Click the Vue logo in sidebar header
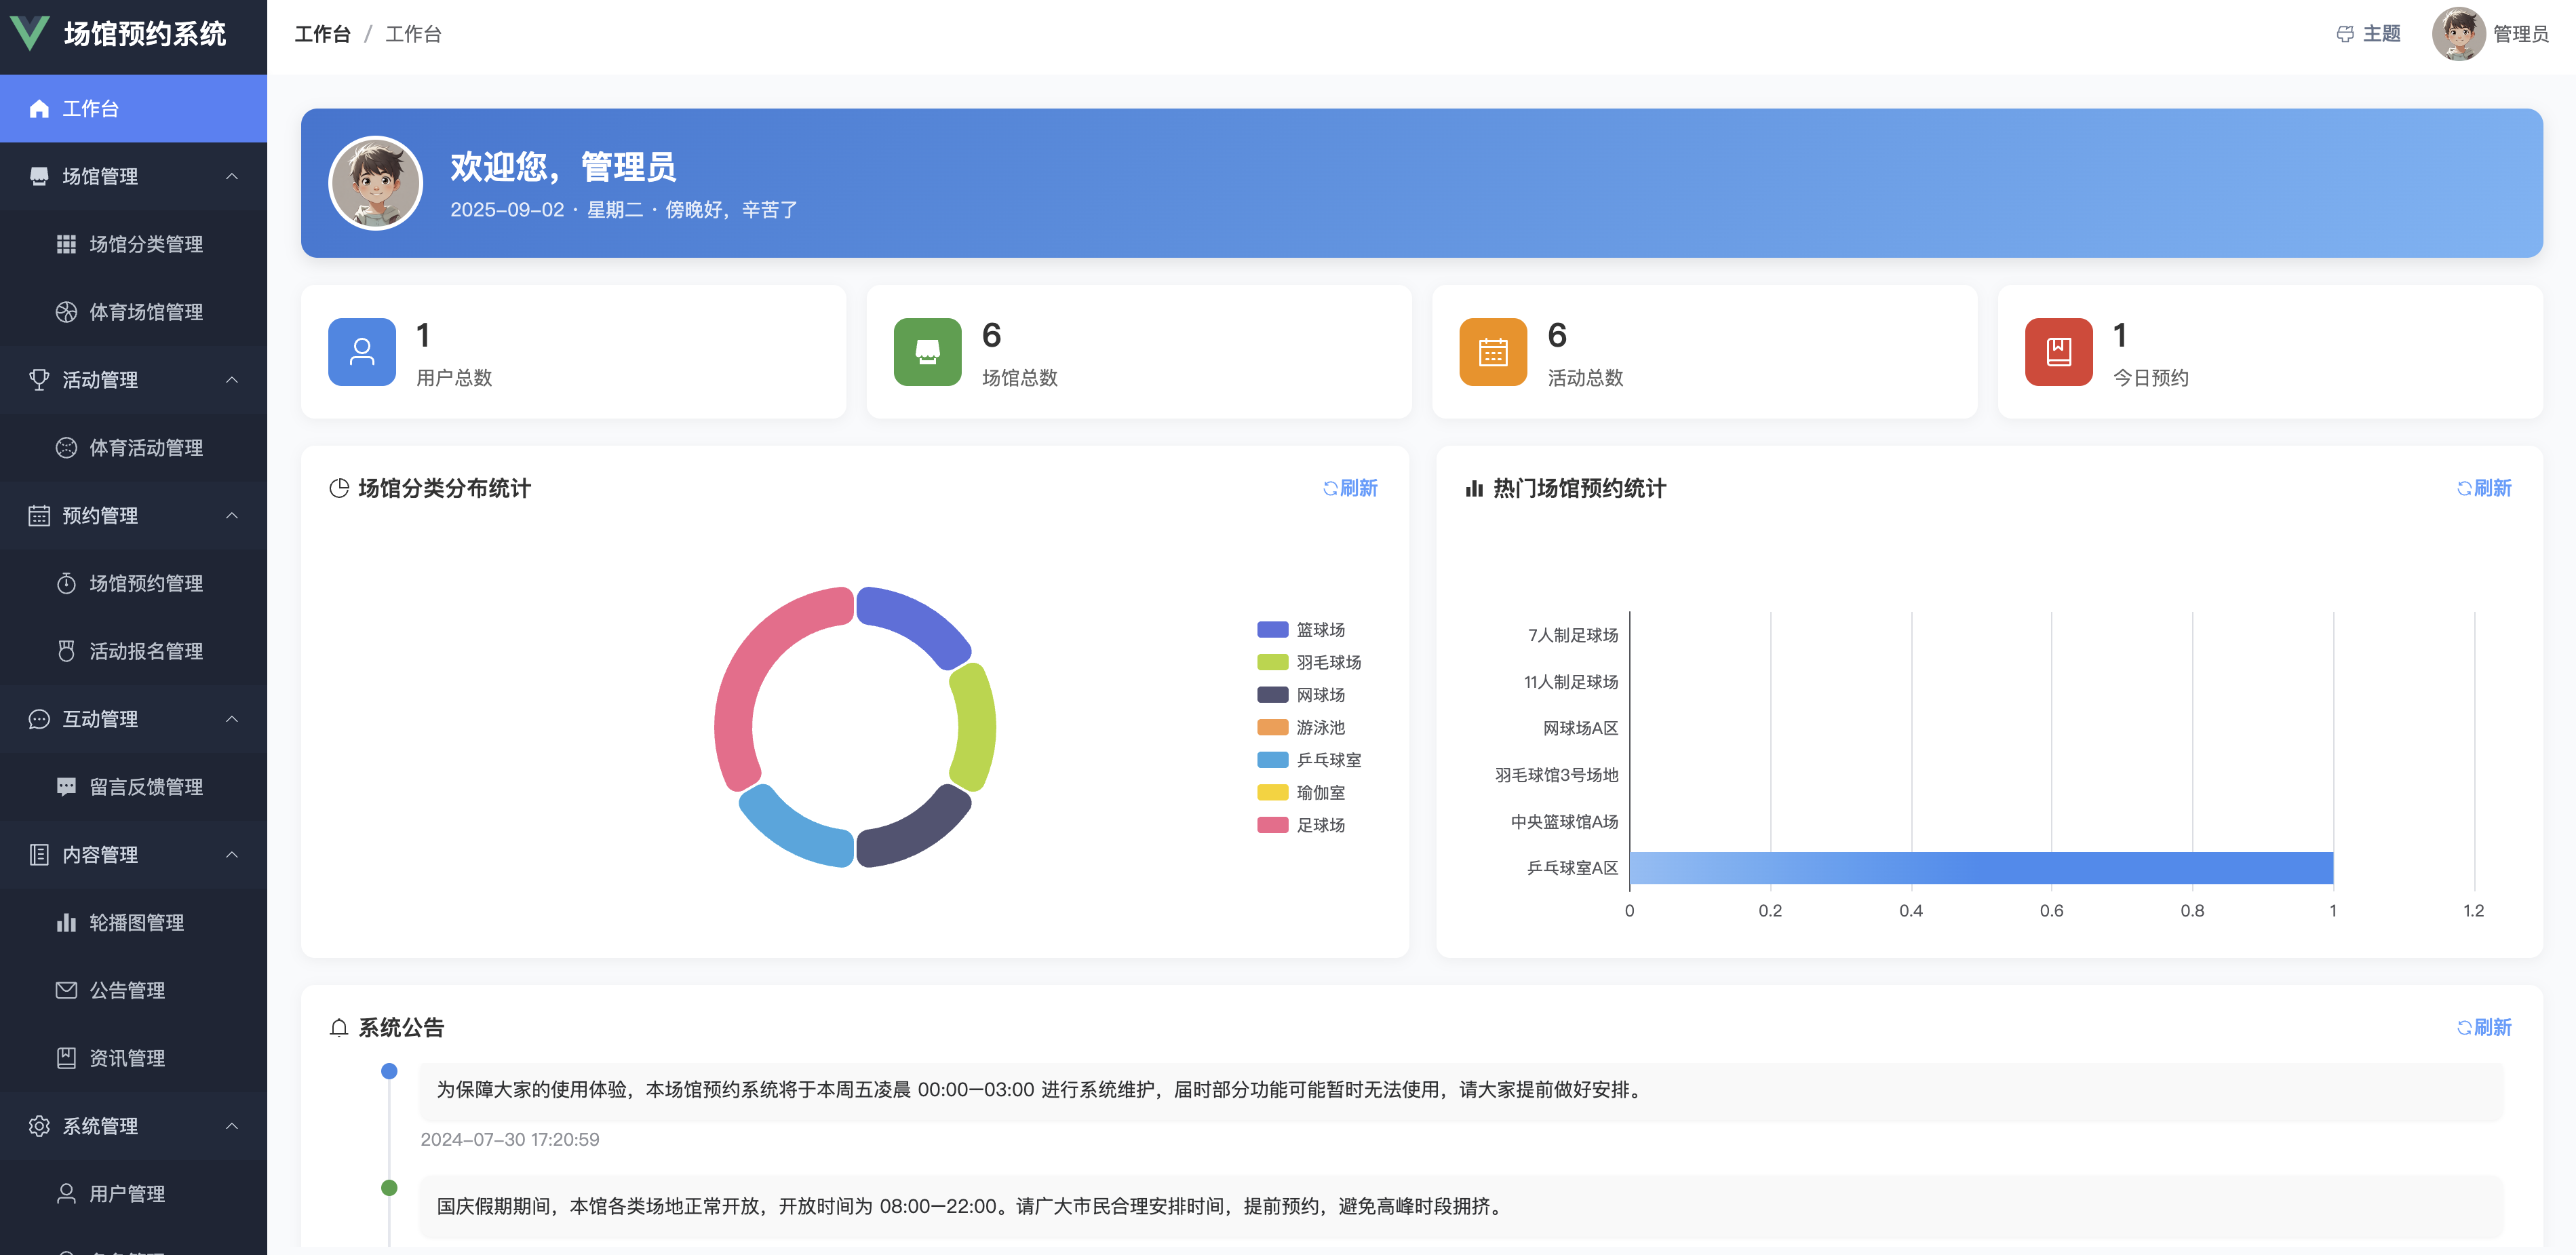Screen dimensions: 2576x1255 coord(30,33)
